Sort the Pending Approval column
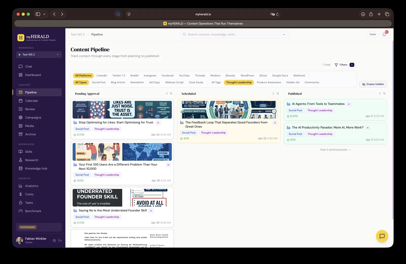Image resolution: width=406 pixels, height=264 pixels. tap(171, 94)
